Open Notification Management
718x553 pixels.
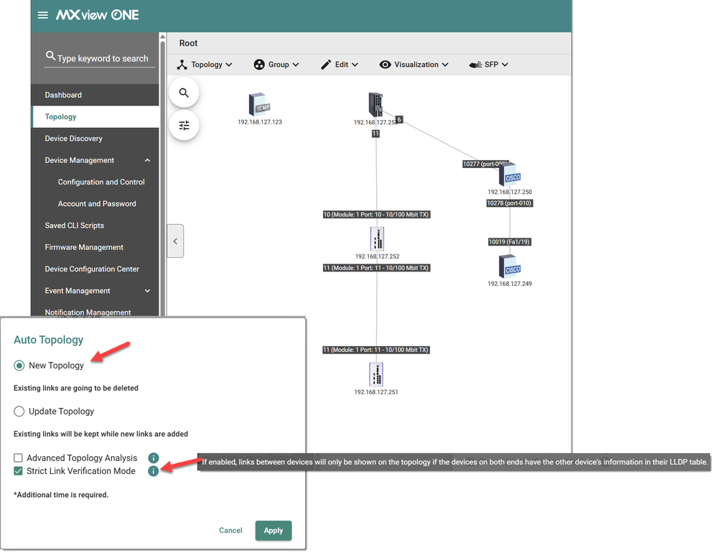click(95, 312)
